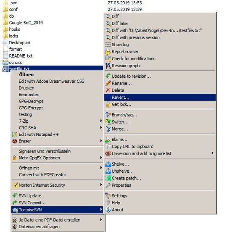This screenshot has width=227, height=232.
Task: Click the Eraser icon in context menu
Action: pos(14,141)
